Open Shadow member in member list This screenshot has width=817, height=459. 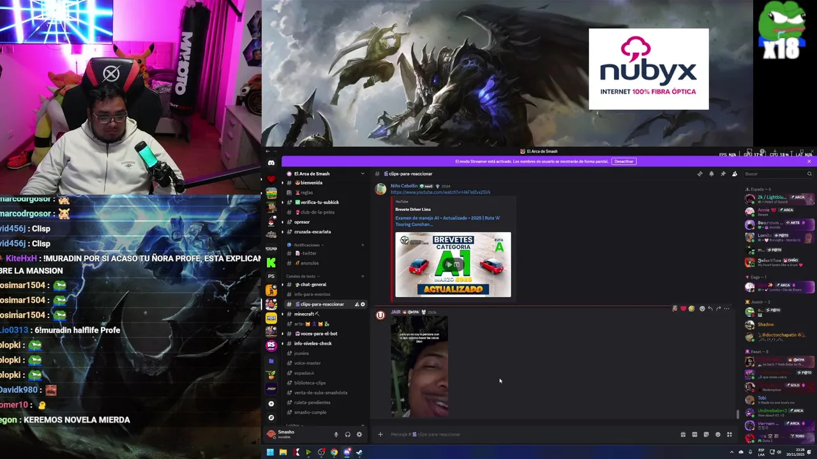point(779,324)
